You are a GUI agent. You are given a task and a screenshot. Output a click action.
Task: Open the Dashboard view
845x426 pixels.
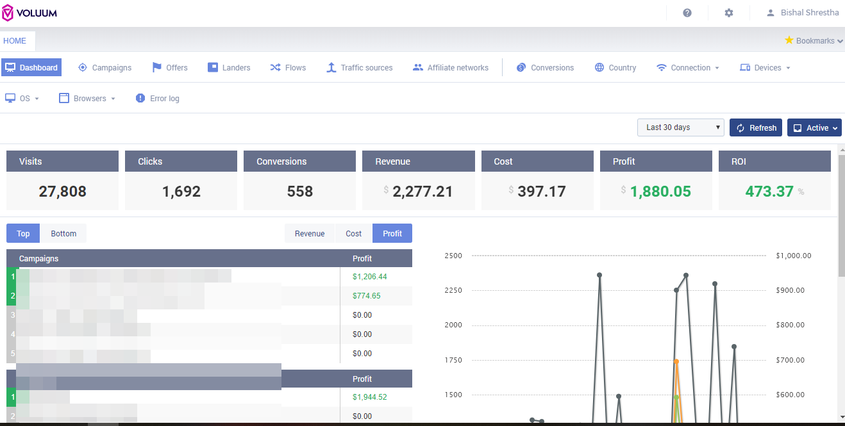tap(31, 67)
